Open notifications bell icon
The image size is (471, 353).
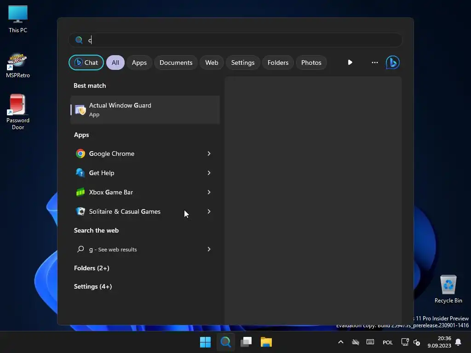[458, 342]
